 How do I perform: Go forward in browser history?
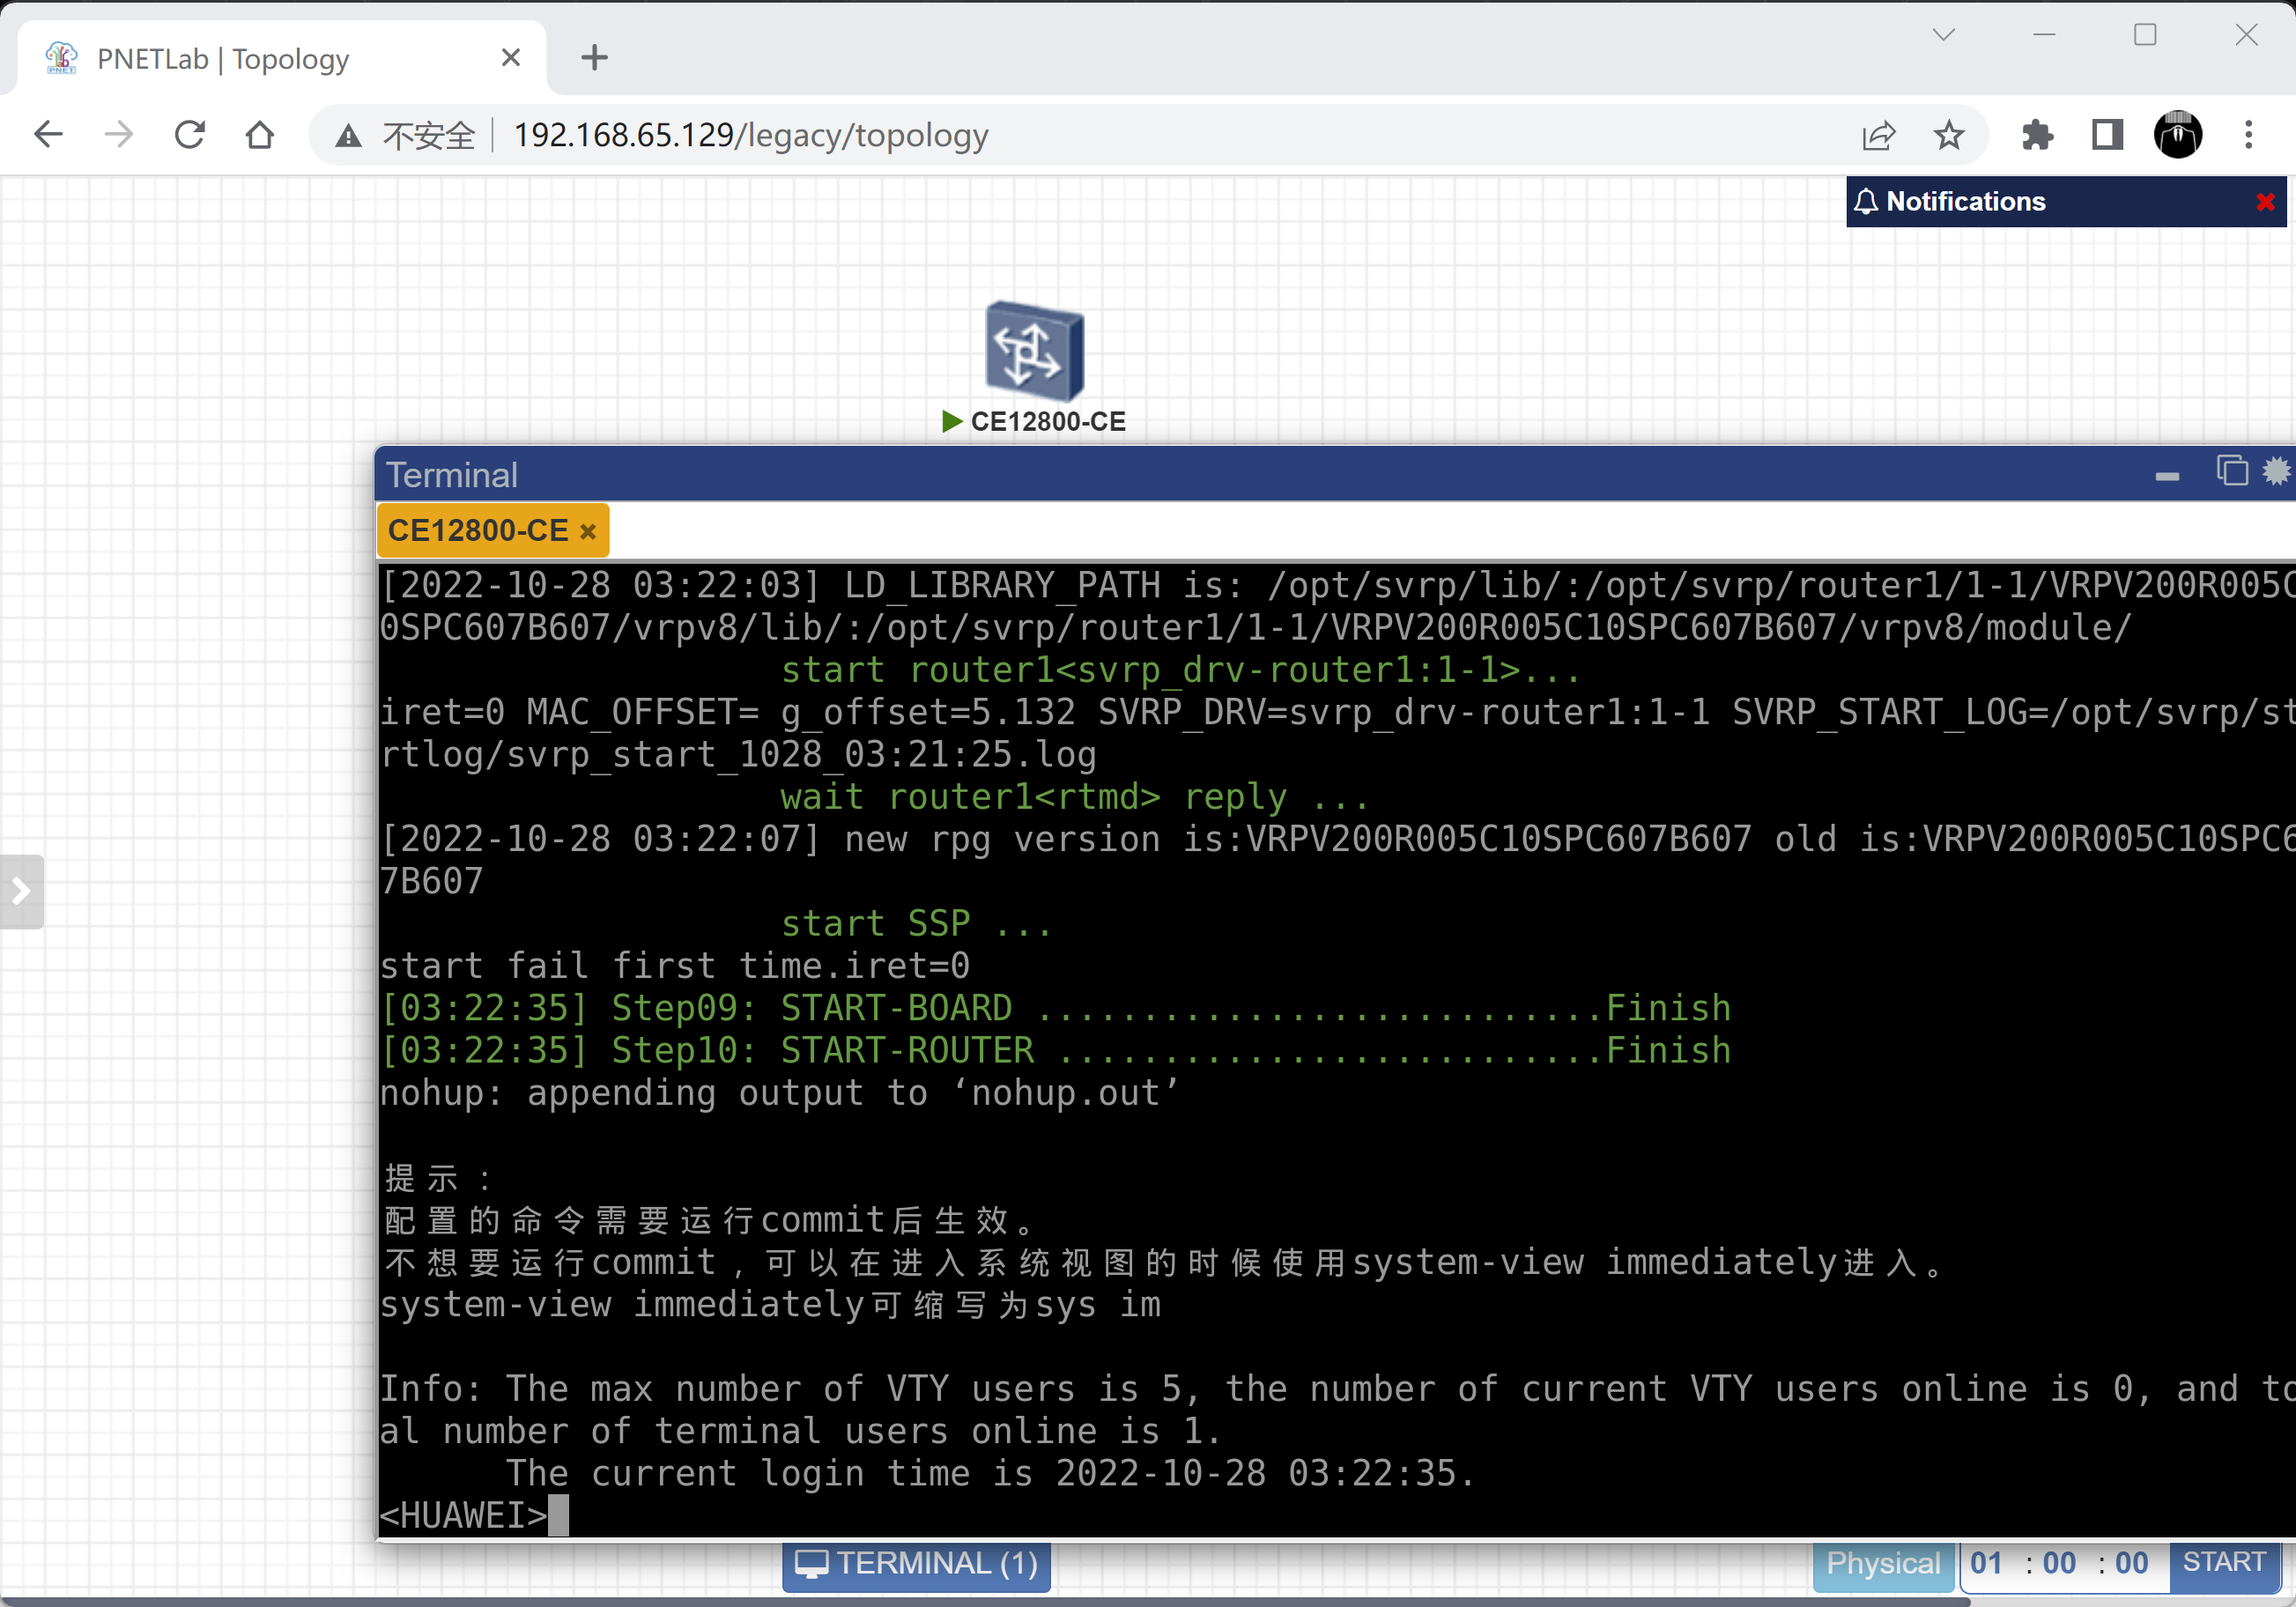(x=118, y=134)
